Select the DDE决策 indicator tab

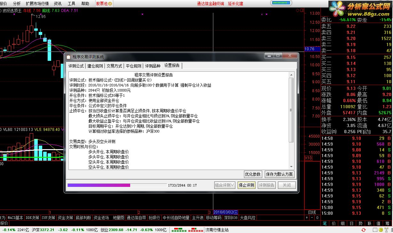coord(33,218)
